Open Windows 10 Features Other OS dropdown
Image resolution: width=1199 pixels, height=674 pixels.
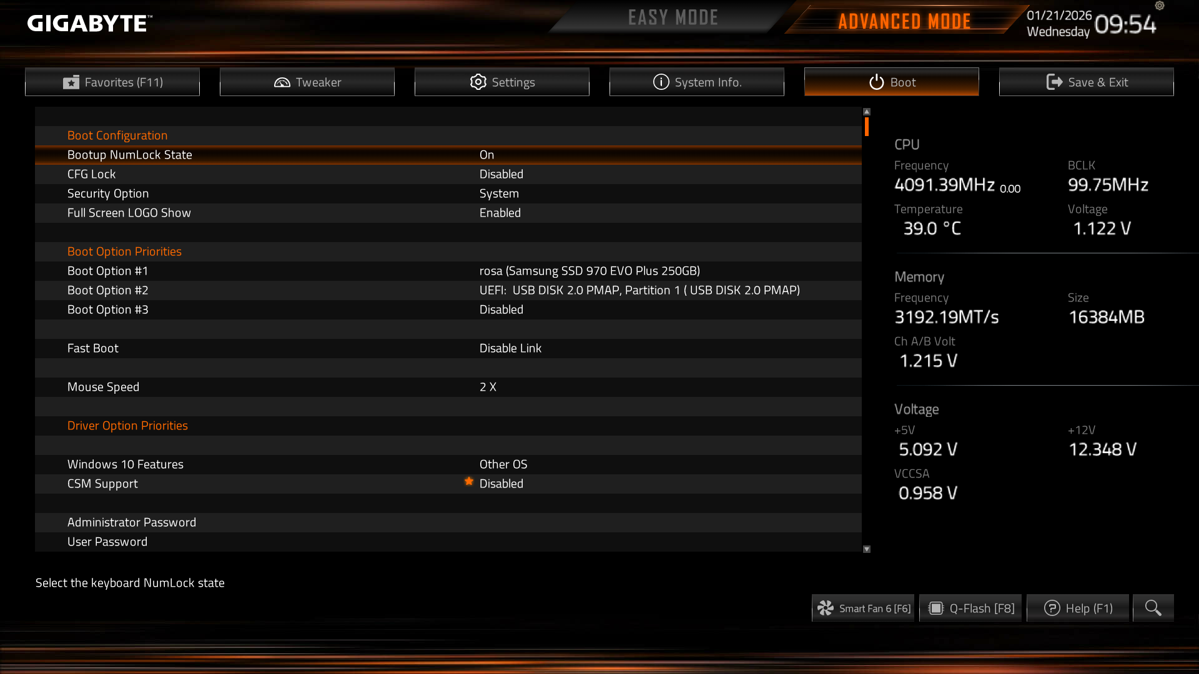[503, 464]
